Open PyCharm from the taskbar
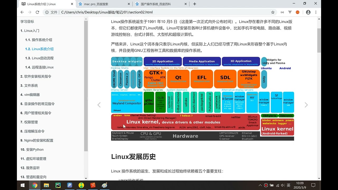The image size is (338, 190). pos(58,185)
